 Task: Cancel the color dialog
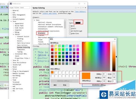65,85
